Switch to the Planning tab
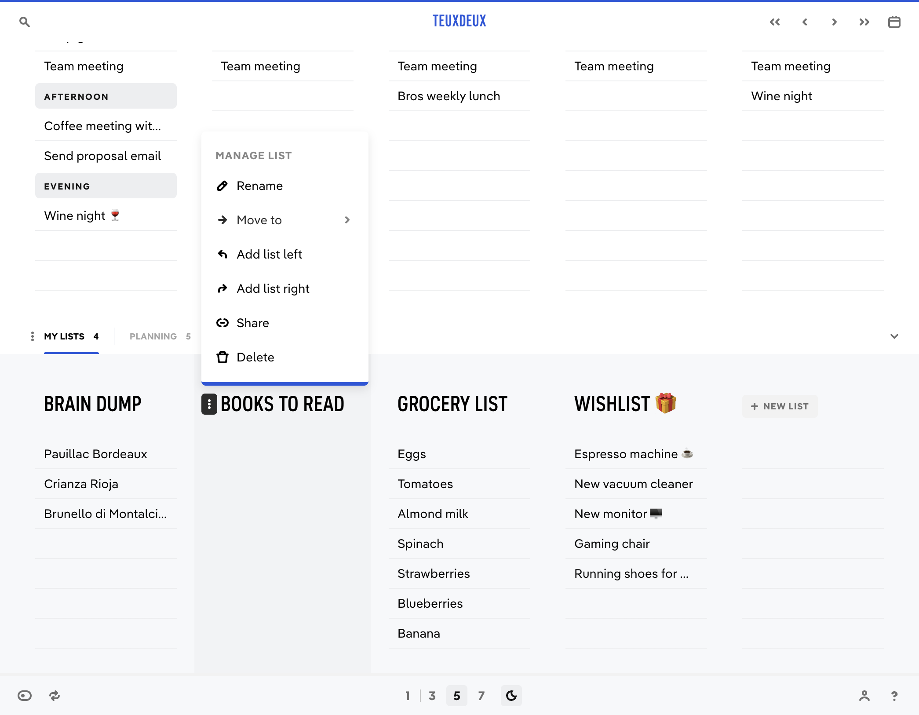919x715 pixels. click(160, 336)
